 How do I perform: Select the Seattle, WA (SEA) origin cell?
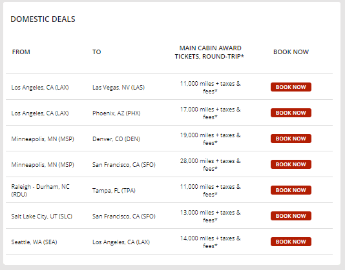click(x=34, y=242)
